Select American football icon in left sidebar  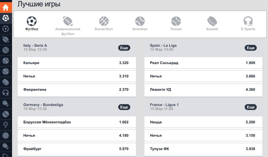6,39
